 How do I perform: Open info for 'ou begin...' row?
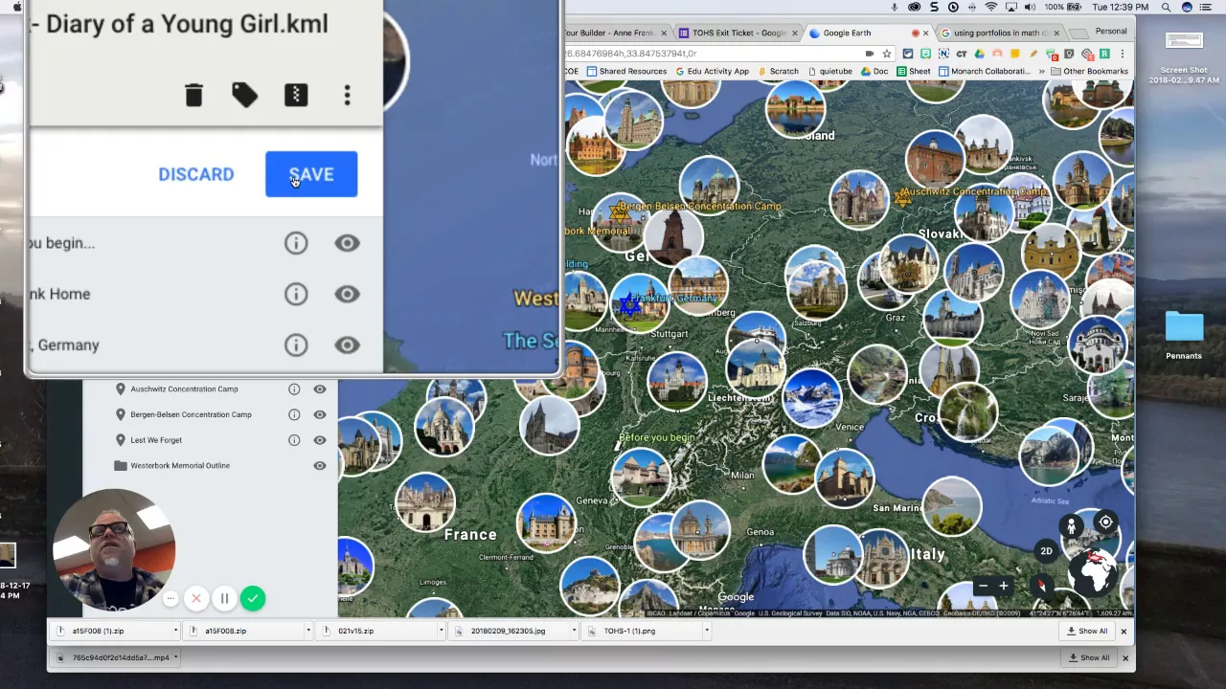[296, 243]
